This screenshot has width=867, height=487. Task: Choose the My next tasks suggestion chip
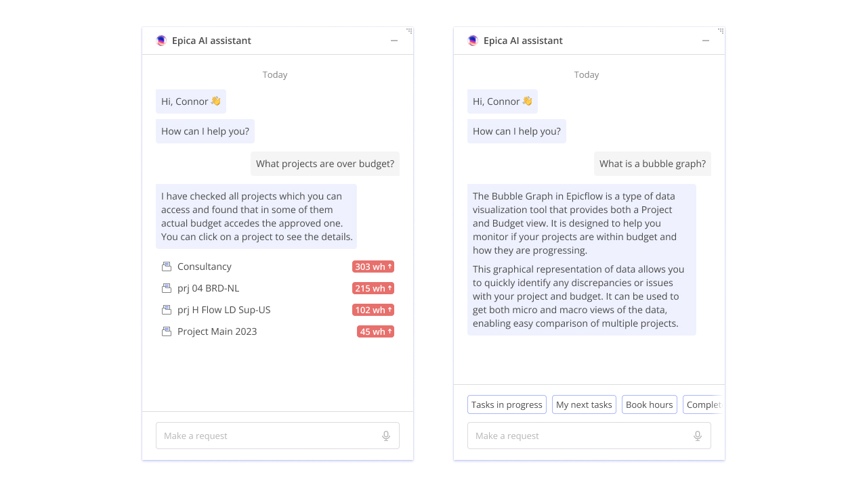click(584, 404)
